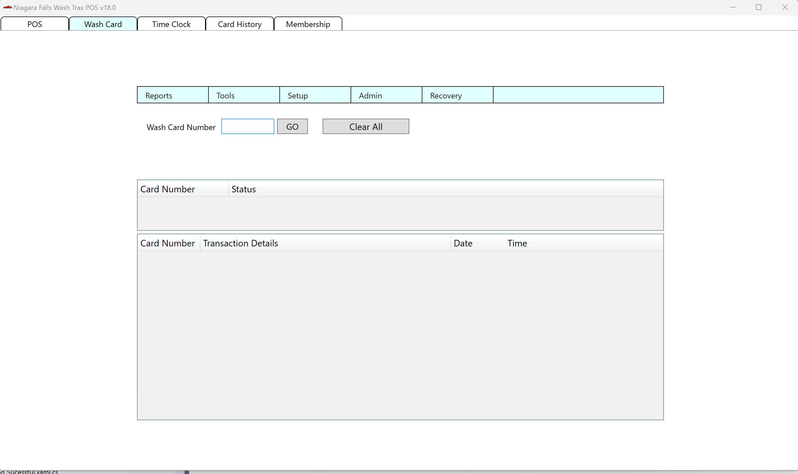Click the Reports menu item
This screenshot has width=798, height=474.
(173, 95)
